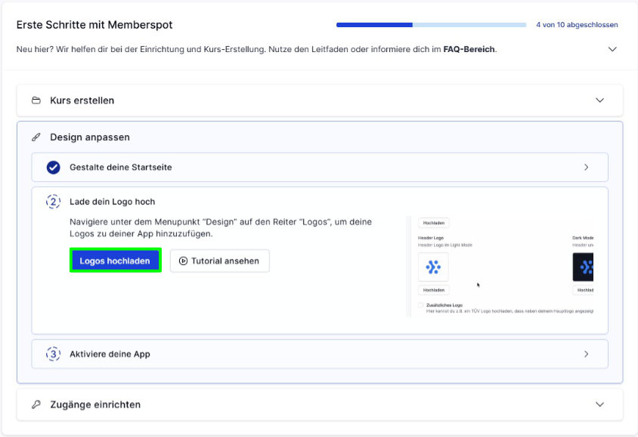
Task: Click the key icon beside Zugänge einrichten
Action: tap(36, 405)
